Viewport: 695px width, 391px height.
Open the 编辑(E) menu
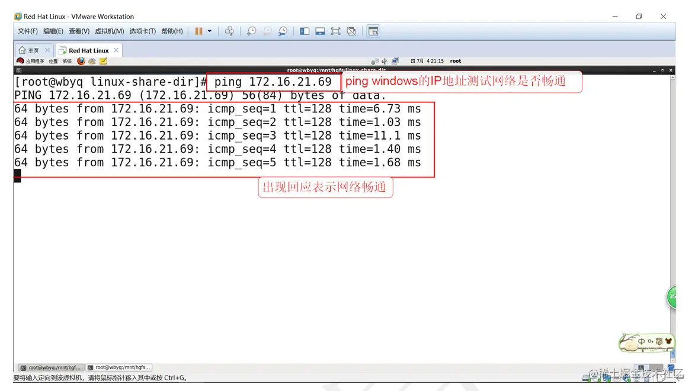click(53, 31)
